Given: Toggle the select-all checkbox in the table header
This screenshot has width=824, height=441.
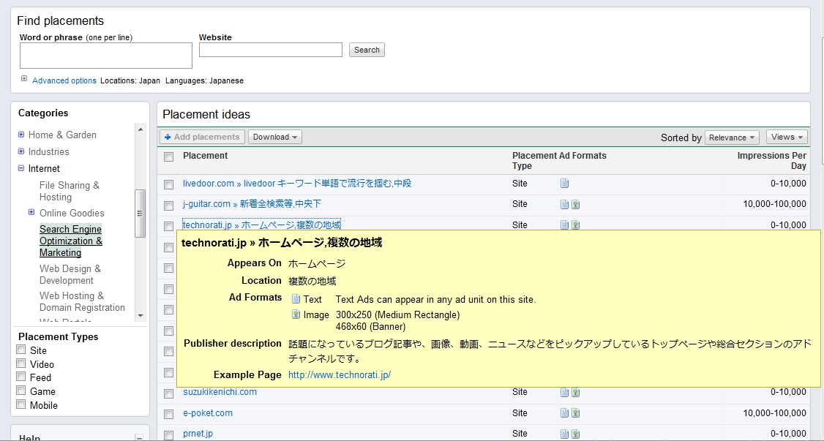Looking at the screenshot, I should pos(169,157).
